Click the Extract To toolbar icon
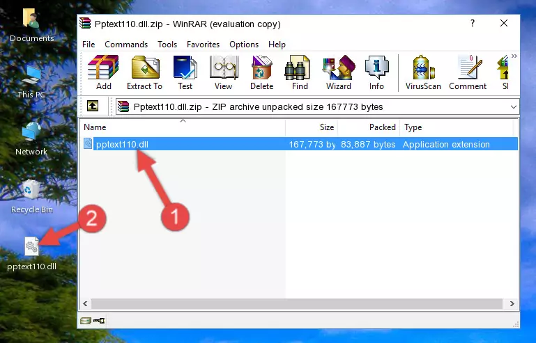Image resolution: width=536 pixels, height=343 pixels. click(144, 72)
